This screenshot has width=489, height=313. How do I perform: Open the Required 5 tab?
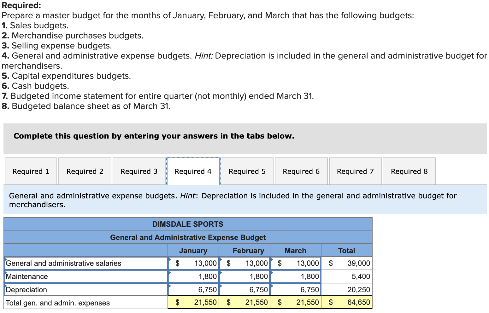(247, 171)
